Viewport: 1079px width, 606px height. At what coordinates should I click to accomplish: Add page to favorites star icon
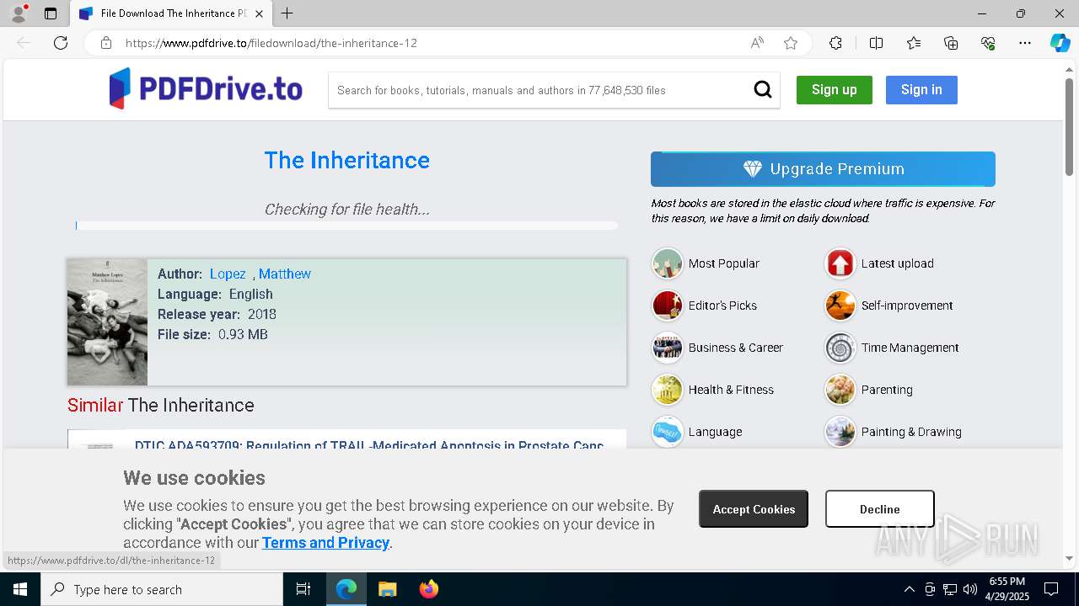pos(791,43)
